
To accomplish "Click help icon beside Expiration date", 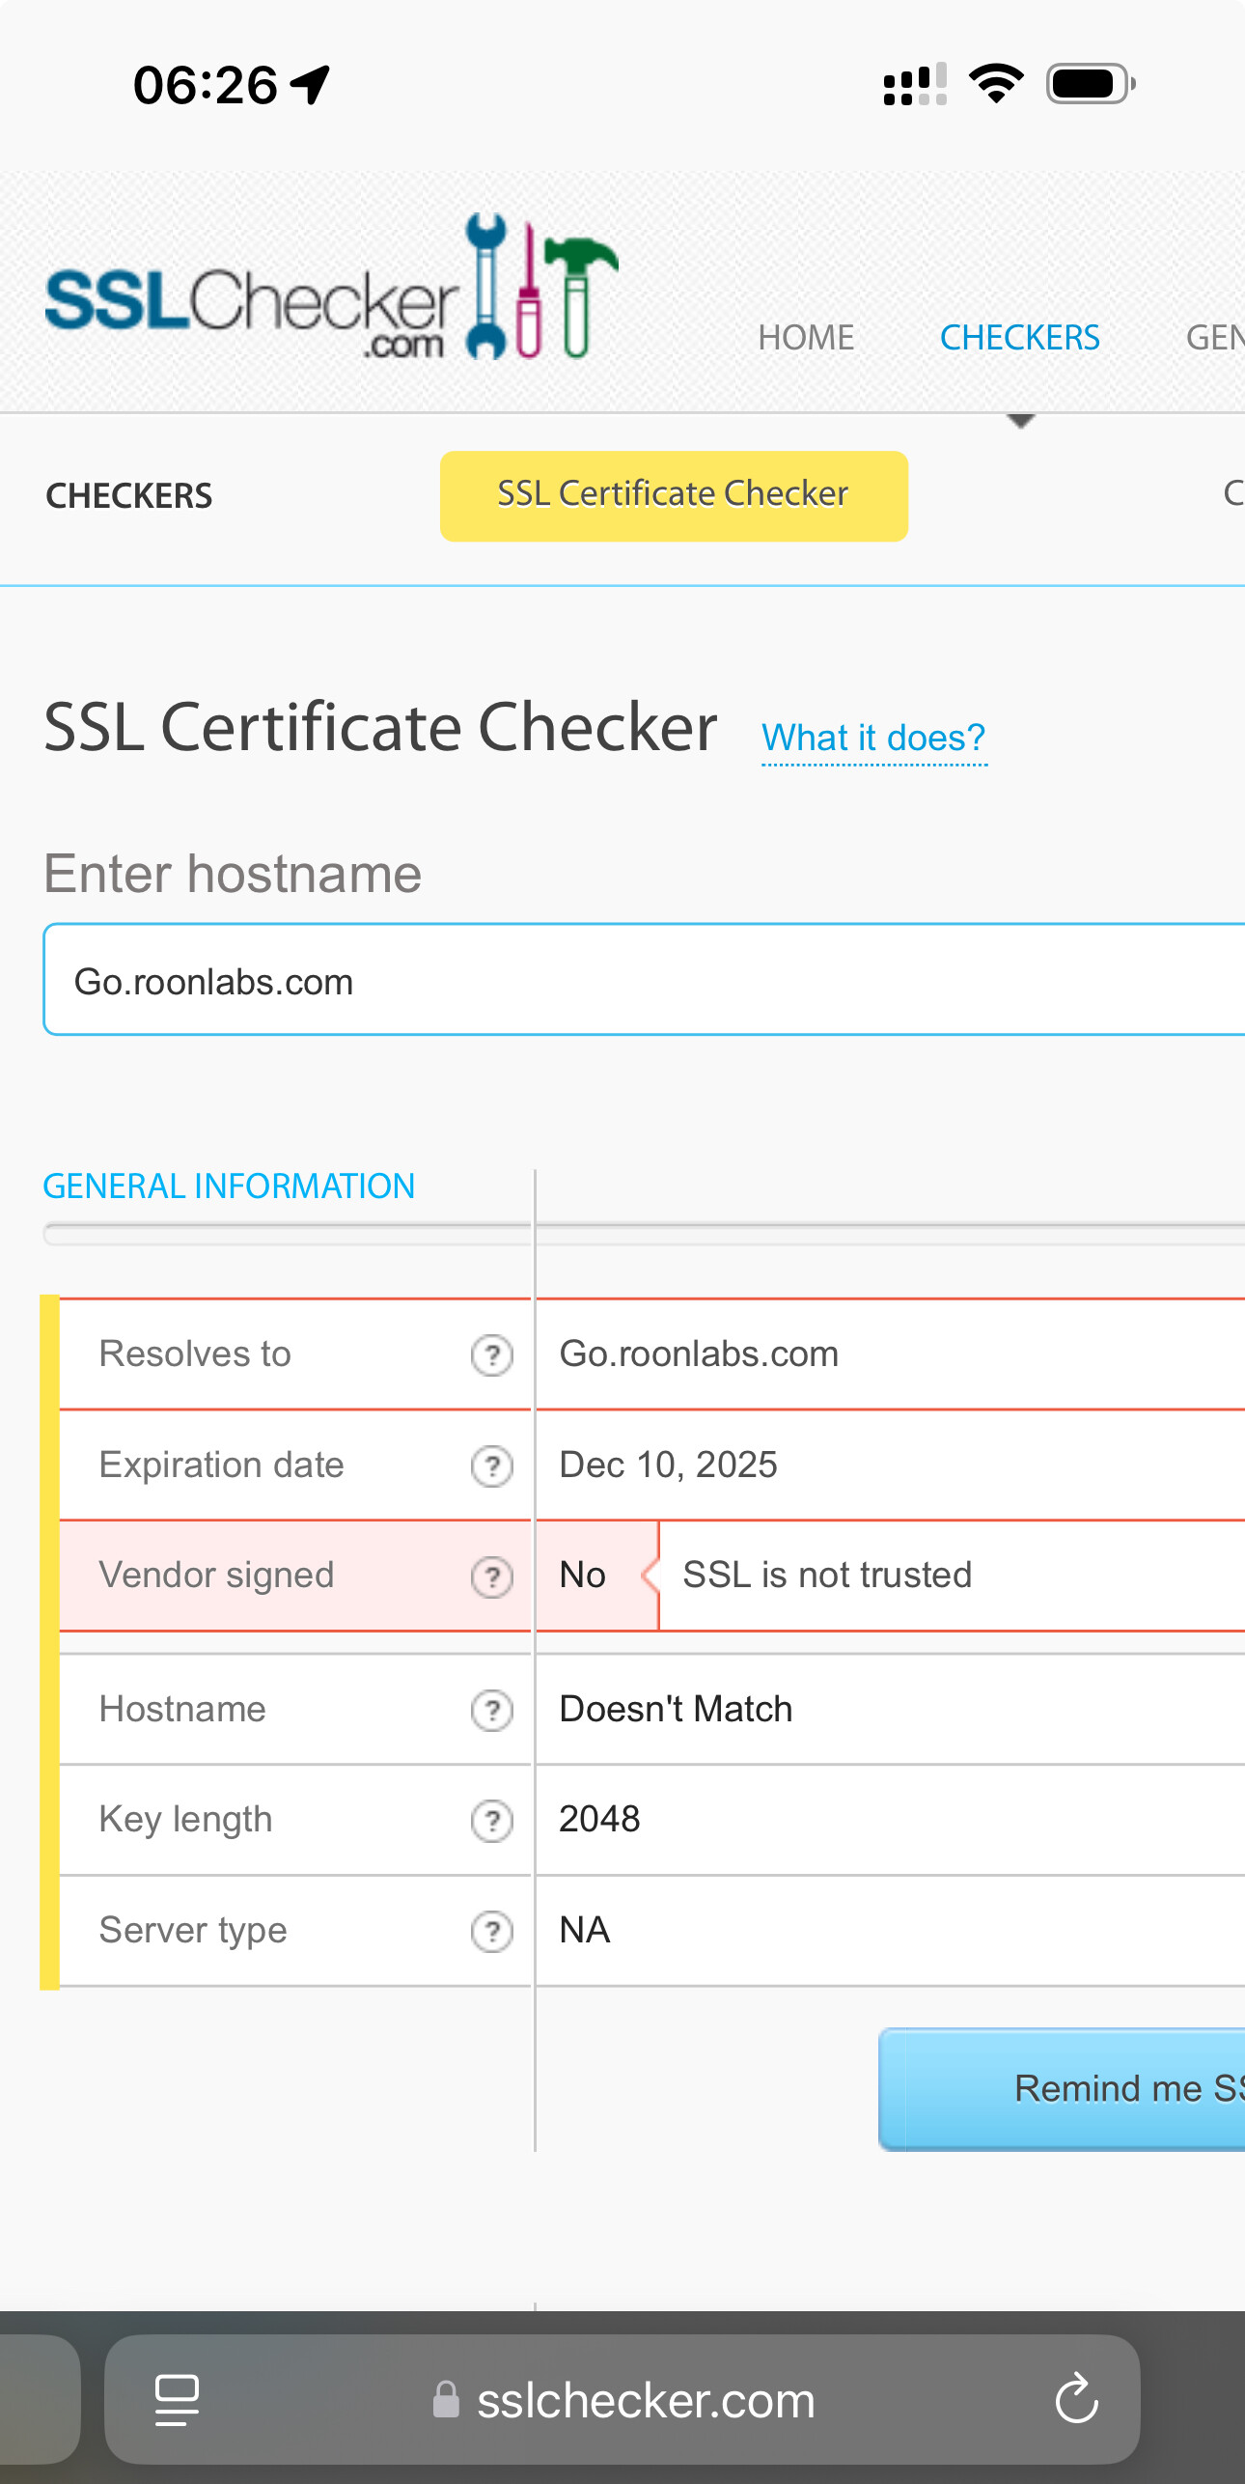I will pos(492,1466).
